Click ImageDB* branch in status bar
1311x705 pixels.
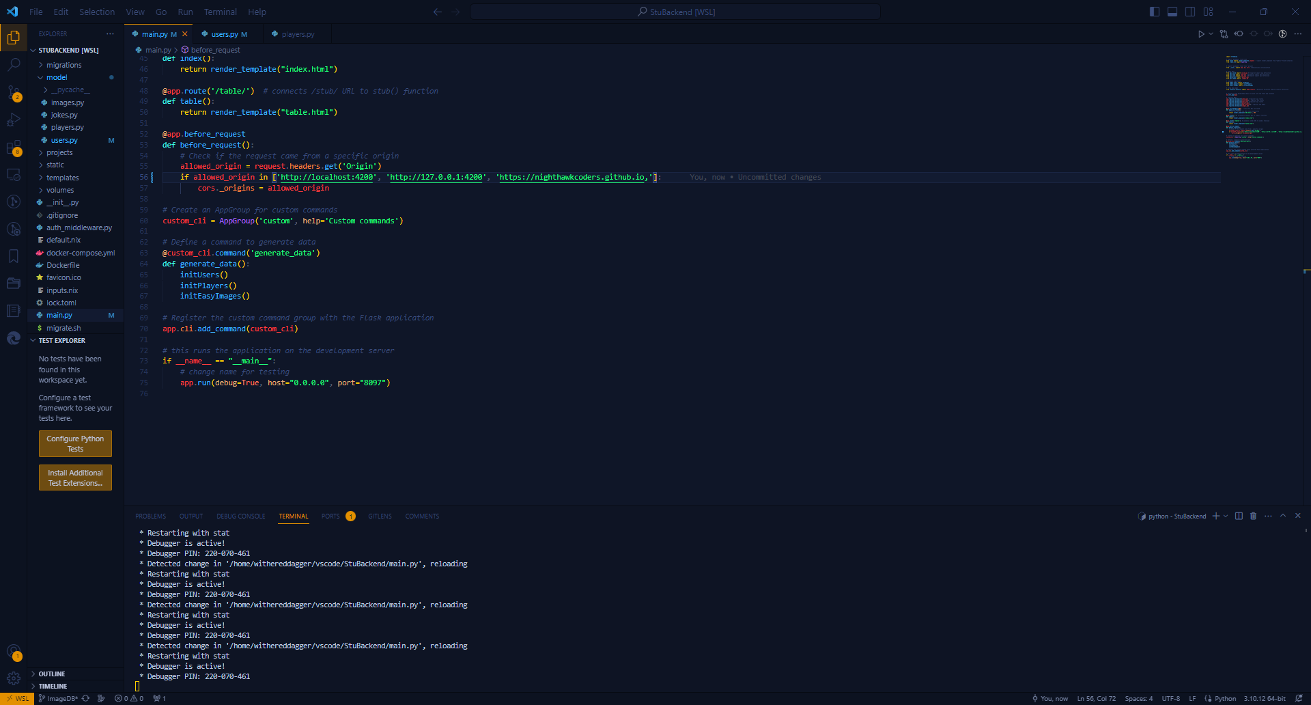[x=58, y=698]
